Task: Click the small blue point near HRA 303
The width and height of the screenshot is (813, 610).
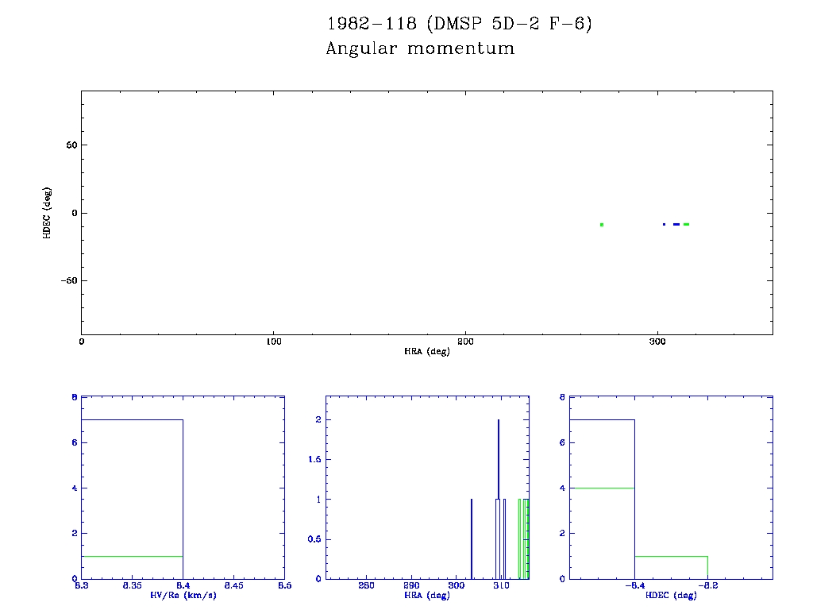Action: click(x=664, y=224)
